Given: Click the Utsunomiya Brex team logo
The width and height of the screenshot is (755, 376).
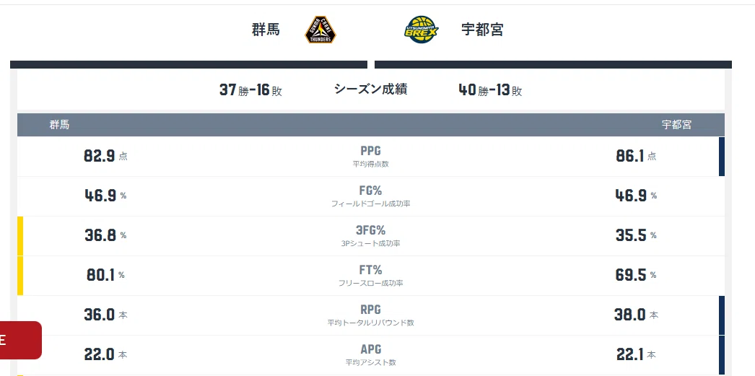Looking at the screenshot, I should pos(422,30).
